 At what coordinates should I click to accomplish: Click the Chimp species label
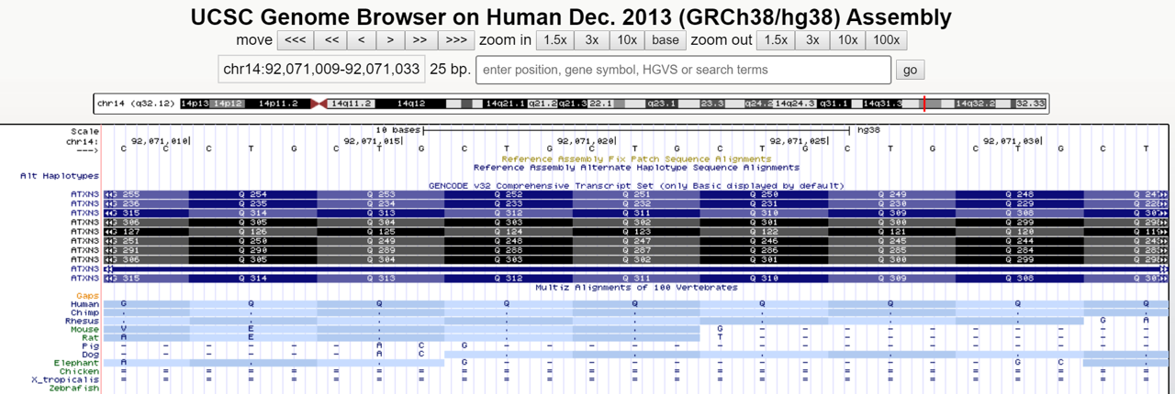(85, 312)
